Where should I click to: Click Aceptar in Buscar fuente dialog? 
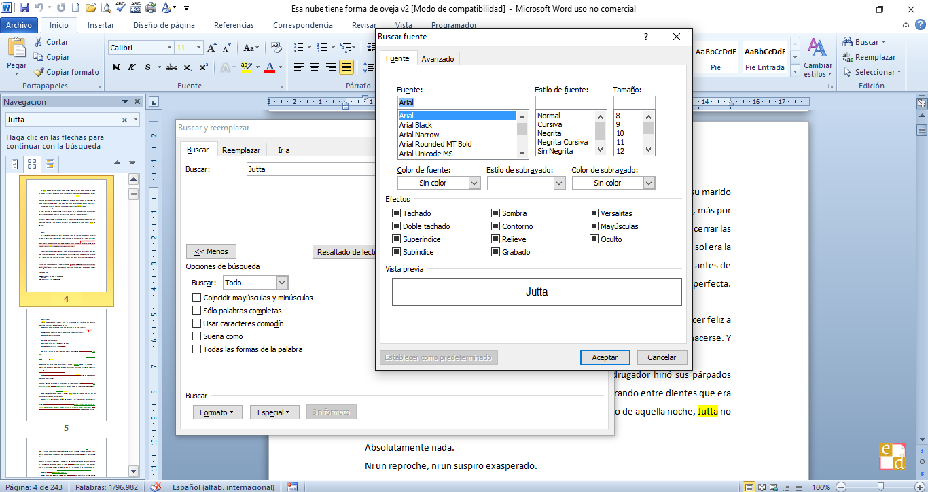605,357
